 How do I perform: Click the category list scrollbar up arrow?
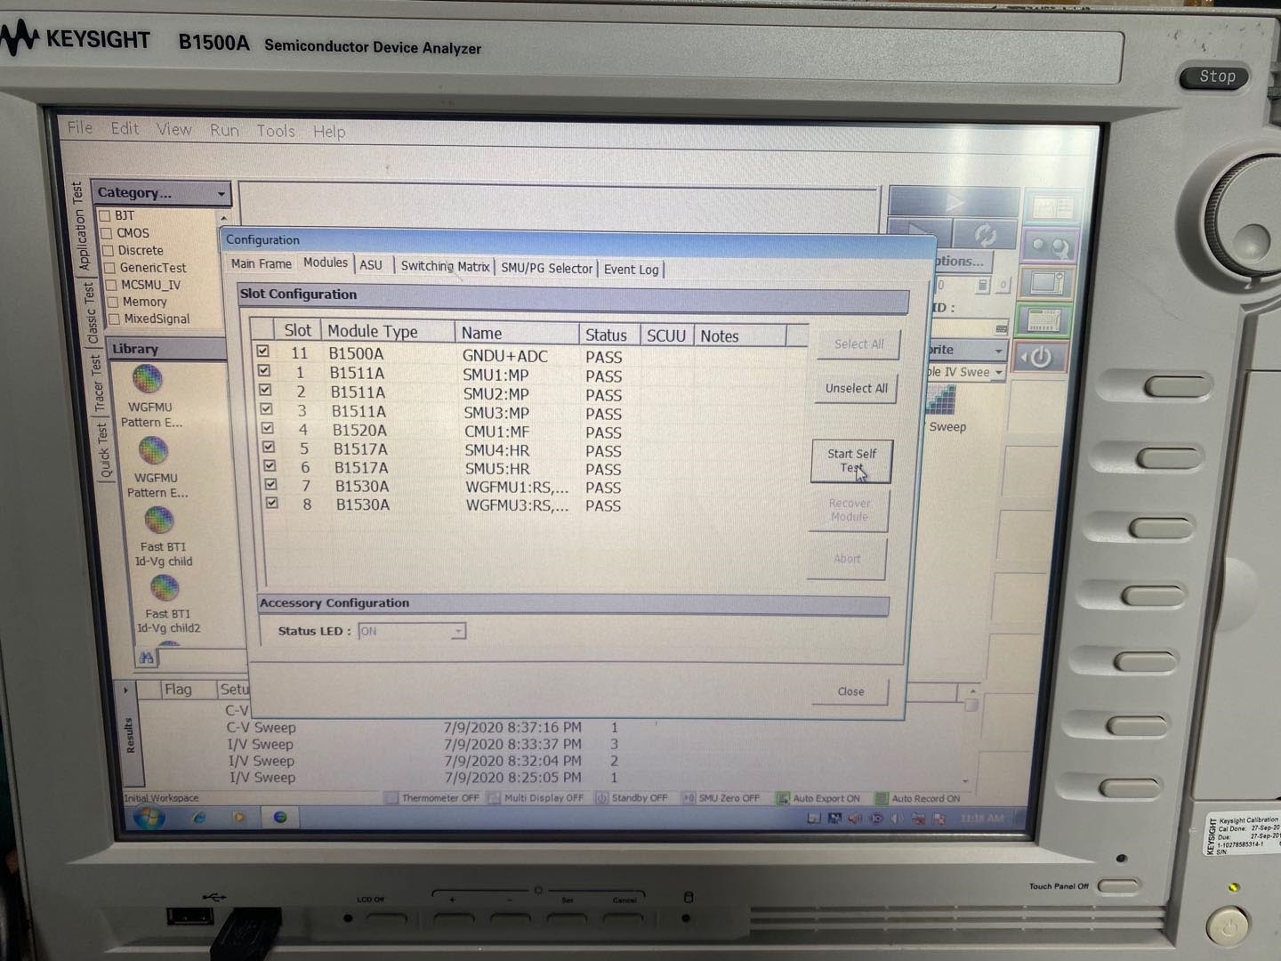click(224, 217)
